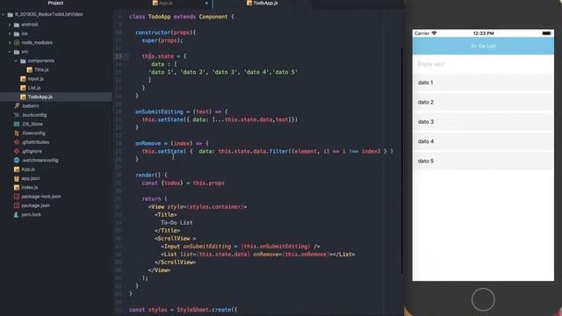Tap the 'dato 5' list item

click(483, 161)
